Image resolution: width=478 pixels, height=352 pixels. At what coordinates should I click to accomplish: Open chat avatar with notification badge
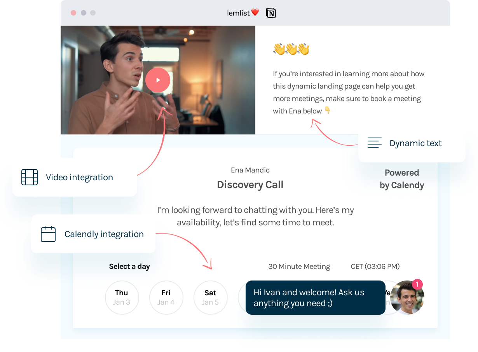(x=407, y=297)
